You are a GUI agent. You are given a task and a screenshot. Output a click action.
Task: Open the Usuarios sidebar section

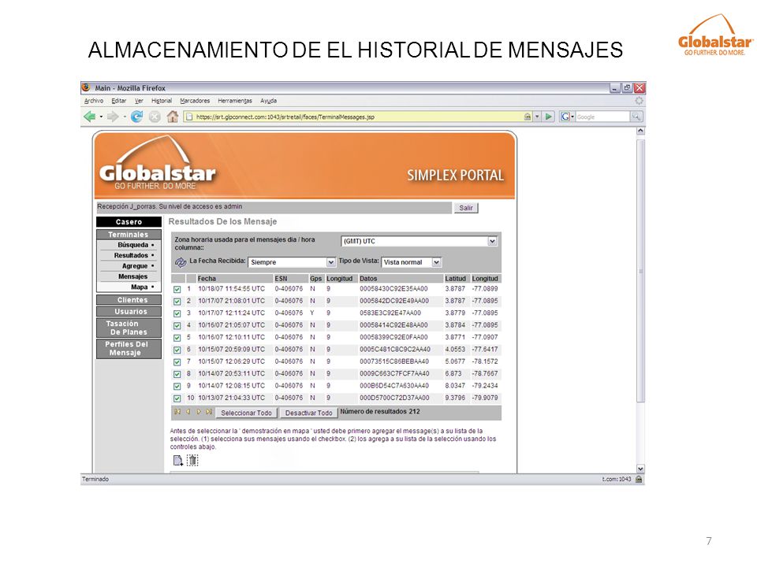click(x=129, y=312)
